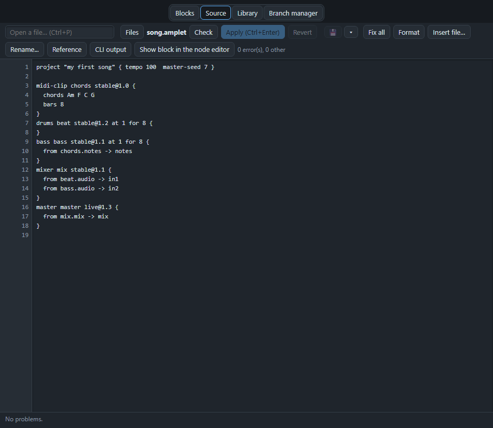The image size is (493, 428).
Task: Click line number 12 in the gutter
Action: (x=25, y=170)
